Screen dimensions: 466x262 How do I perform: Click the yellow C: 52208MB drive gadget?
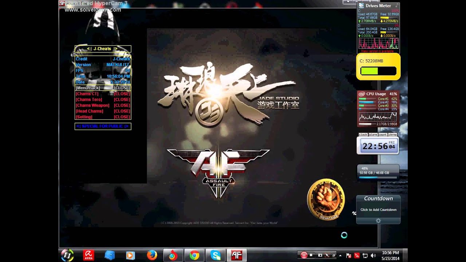coord(378,67)
